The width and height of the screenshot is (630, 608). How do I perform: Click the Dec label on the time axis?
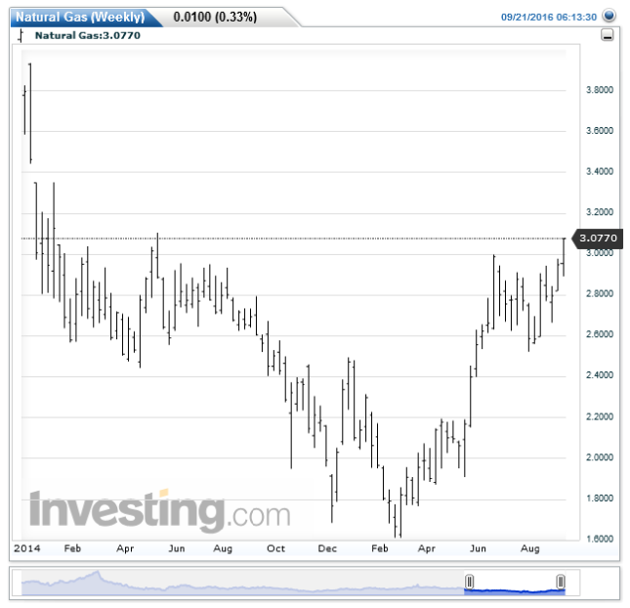(327, 548)
